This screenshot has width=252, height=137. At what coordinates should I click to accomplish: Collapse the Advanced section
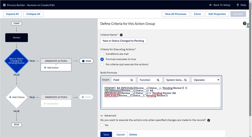point(102,116)
